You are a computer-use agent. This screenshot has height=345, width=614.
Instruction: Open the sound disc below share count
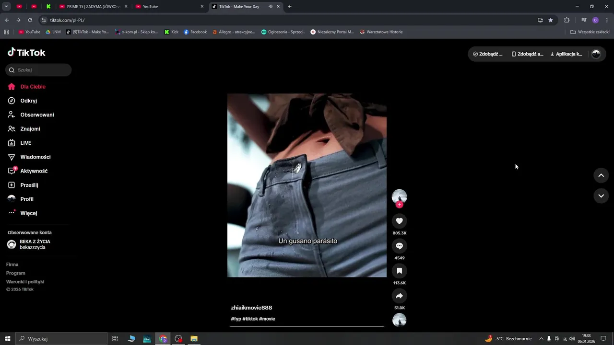click(399, 320)
